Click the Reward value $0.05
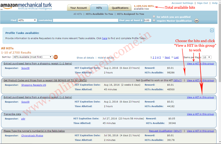 tap(172, 119)
